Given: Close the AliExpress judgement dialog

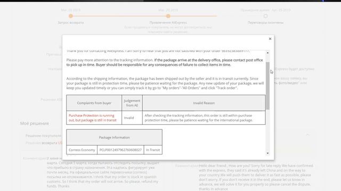Looking at the screenshot, I should pos(270,39).
